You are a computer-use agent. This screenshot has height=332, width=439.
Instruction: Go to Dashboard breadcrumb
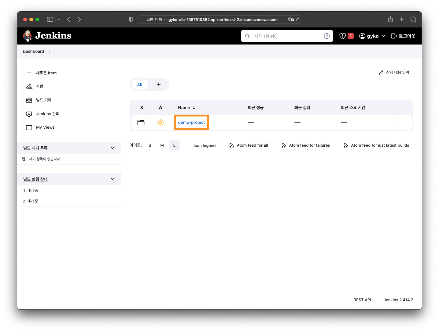33,51
